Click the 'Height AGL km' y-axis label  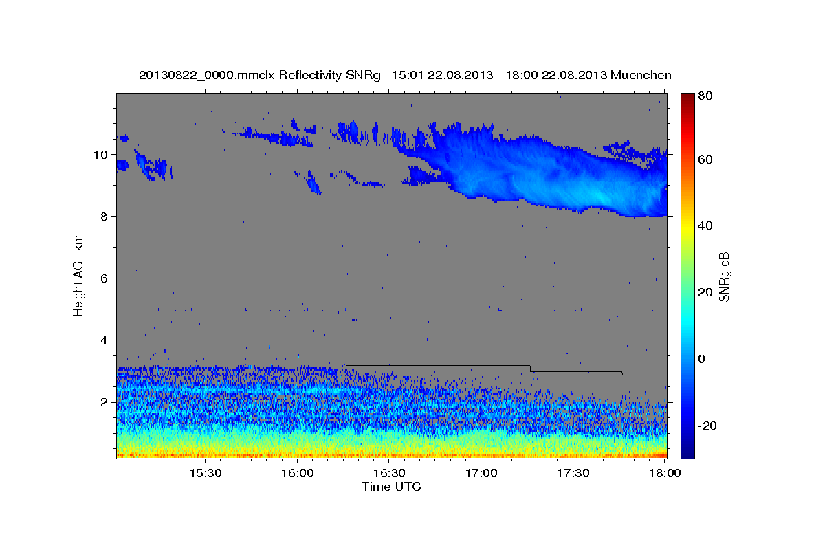pyautogui.click(x=78, y=275)
